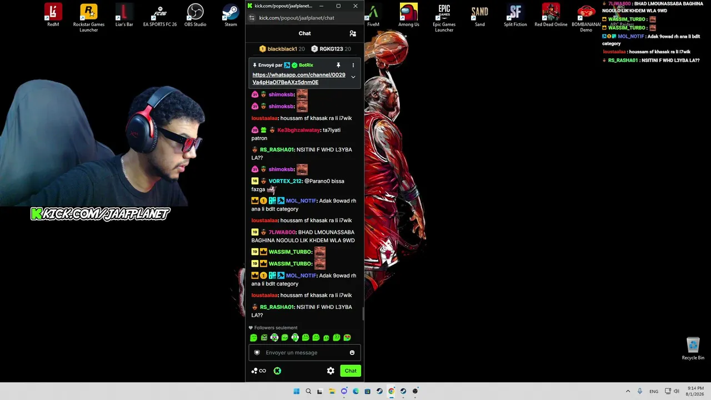This screenshot has width=711, height=400.
Task: Open the chat users list icon
Action: [353, 33]
